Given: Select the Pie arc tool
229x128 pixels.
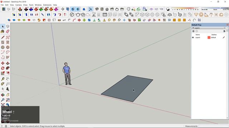Looking at the screenshot, I should [x=8, y=57].
